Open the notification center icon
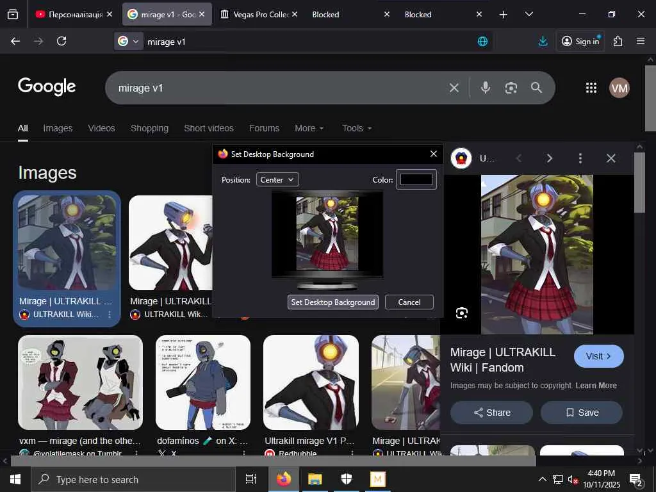This screenshot has height=492, width=656. (636, 479)
